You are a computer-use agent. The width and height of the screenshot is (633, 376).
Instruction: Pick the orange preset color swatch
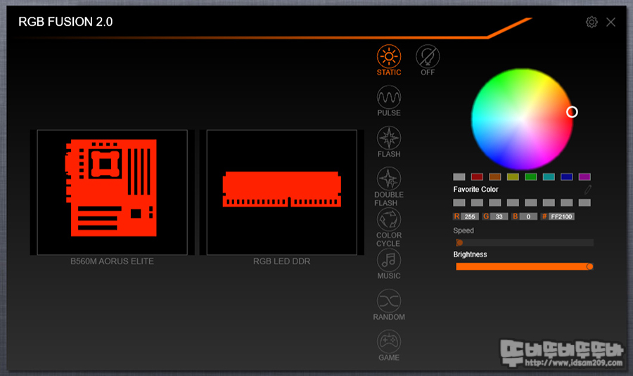click(x=495, y=176)
